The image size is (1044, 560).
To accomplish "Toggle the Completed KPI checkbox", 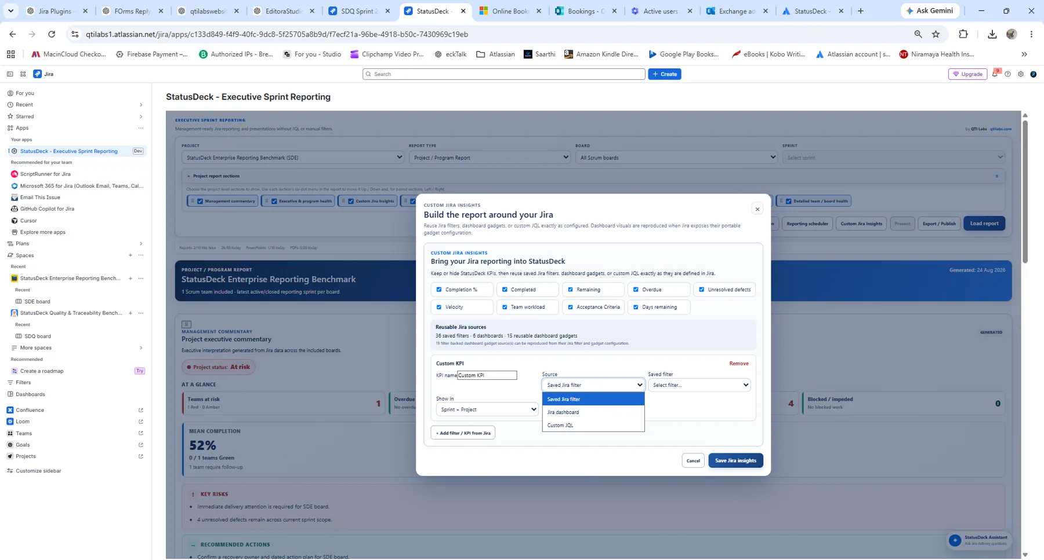I will coord(505,290).
